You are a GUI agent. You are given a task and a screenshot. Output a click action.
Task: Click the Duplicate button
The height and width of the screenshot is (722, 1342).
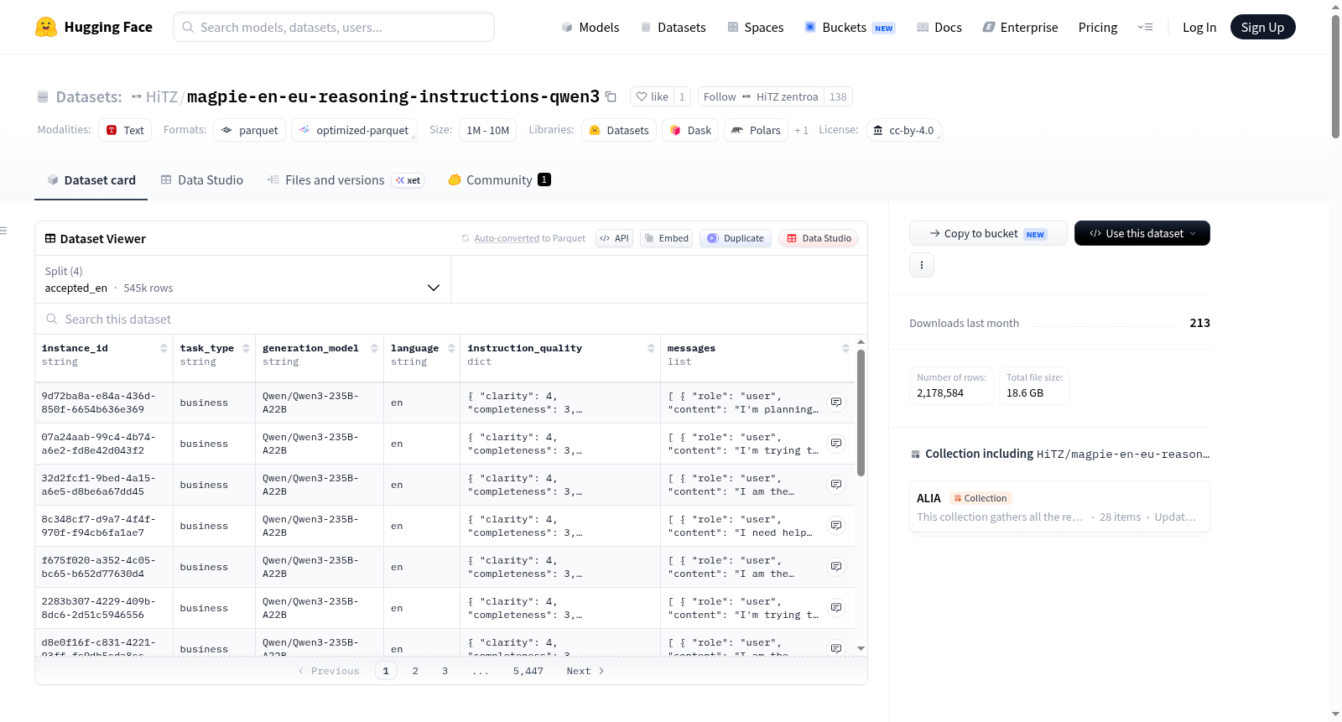point(736,238)
